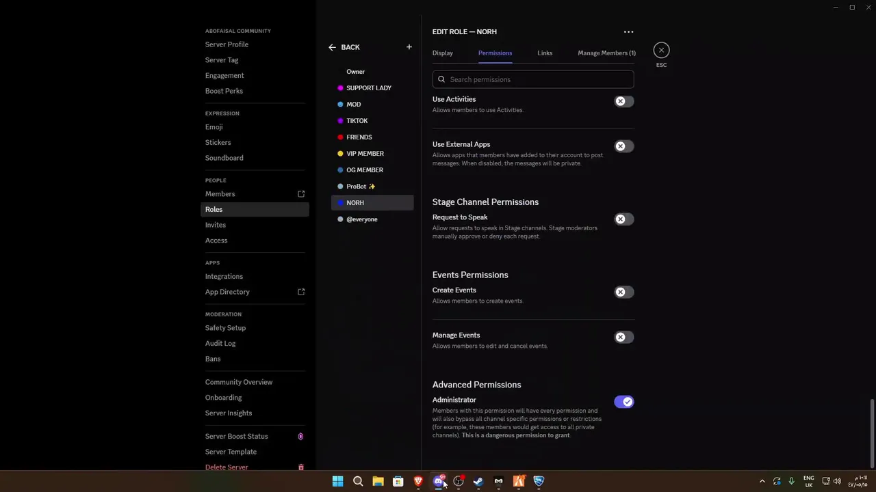Image resolution: width=876 pixels, height=492 pixels.
Task: Switch to the Display tab
Action: 443,53
